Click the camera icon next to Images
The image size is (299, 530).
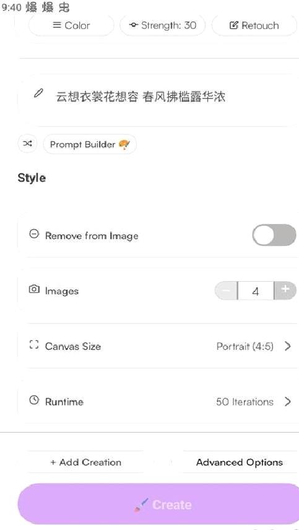34,289
